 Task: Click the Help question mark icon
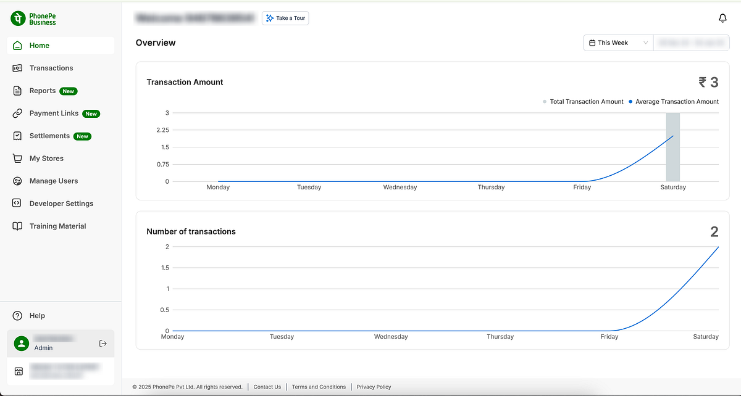tap(17, 316)
